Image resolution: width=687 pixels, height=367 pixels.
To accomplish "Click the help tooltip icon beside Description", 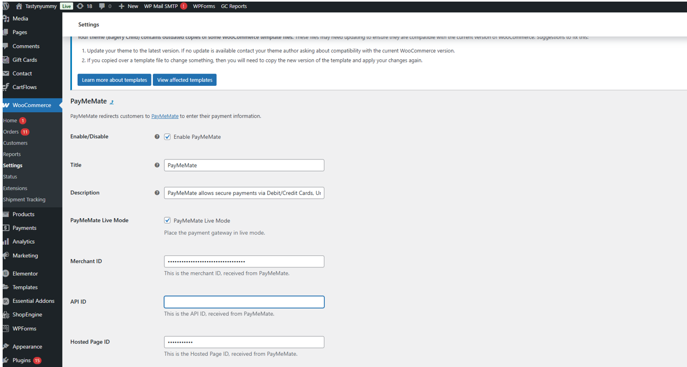I will 157,193.
